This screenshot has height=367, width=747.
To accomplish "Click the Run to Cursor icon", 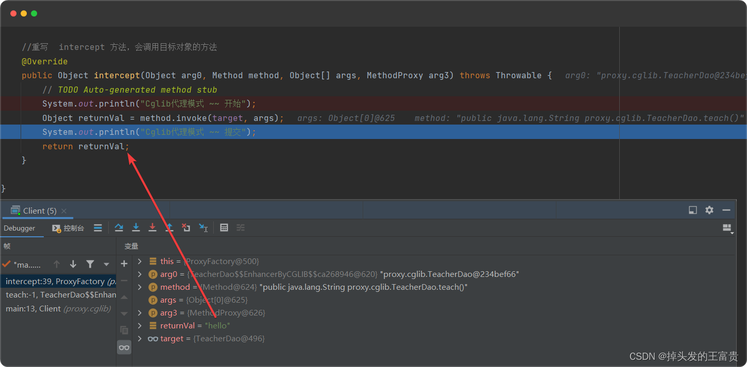I will 203,228.
